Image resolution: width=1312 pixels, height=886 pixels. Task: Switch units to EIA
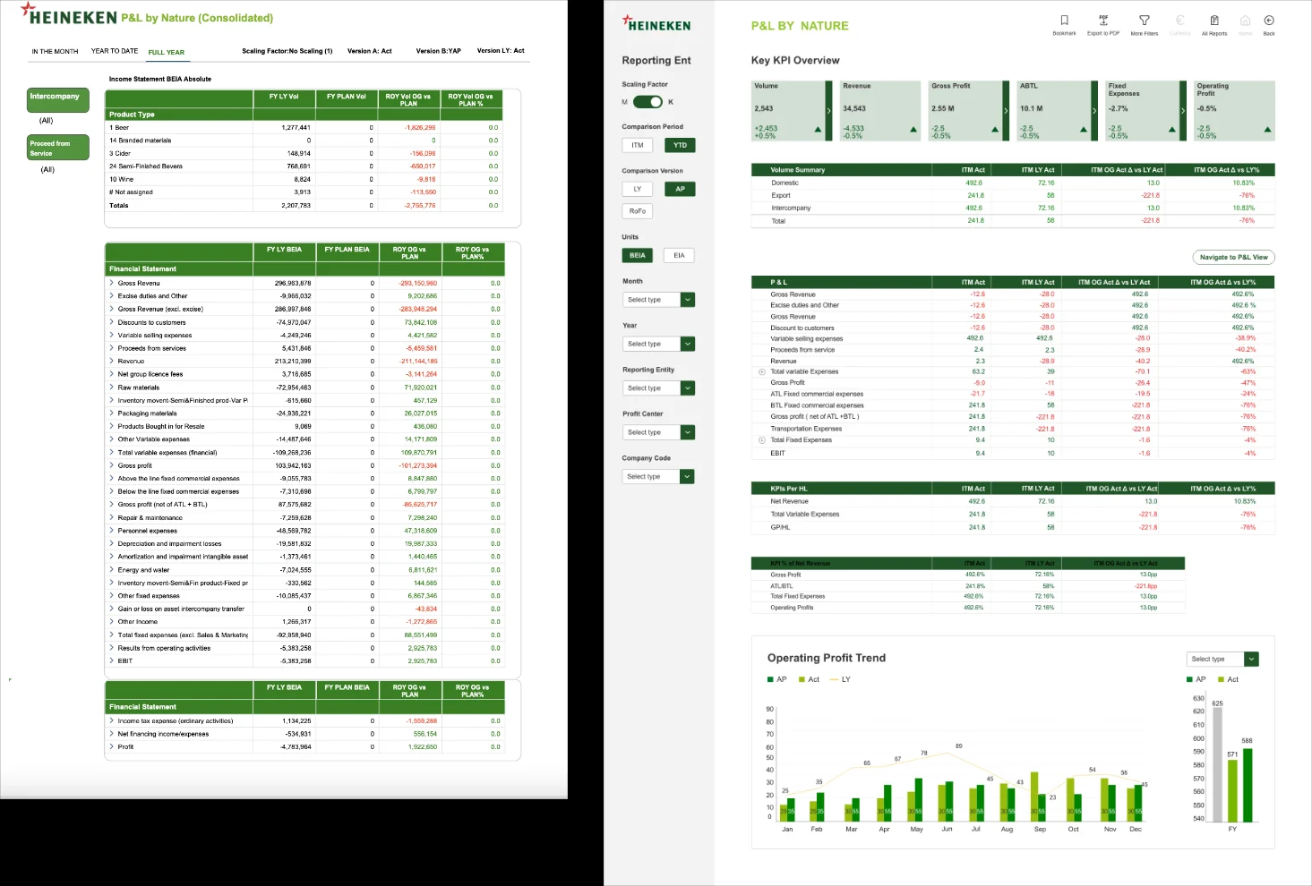(679, 255)
